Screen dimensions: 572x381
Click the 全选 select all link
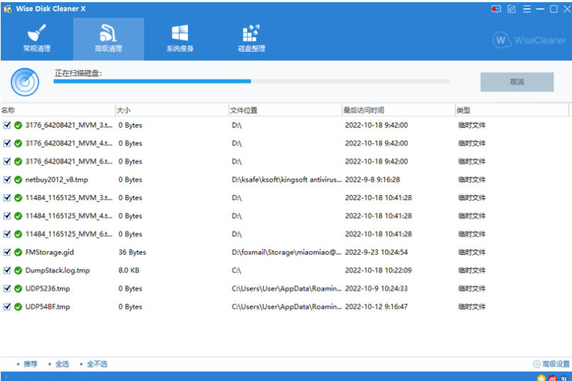click(62, 364)
